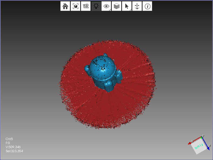213x160 pixels.
Task: Click the blue Z axis arrow
Action: click(x=208, y=148)
